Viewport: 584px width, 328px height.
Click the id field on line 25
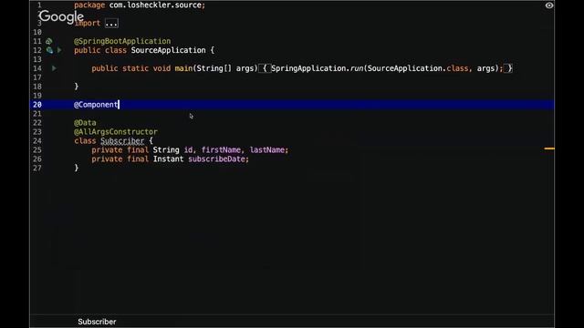tap(188, 149)
